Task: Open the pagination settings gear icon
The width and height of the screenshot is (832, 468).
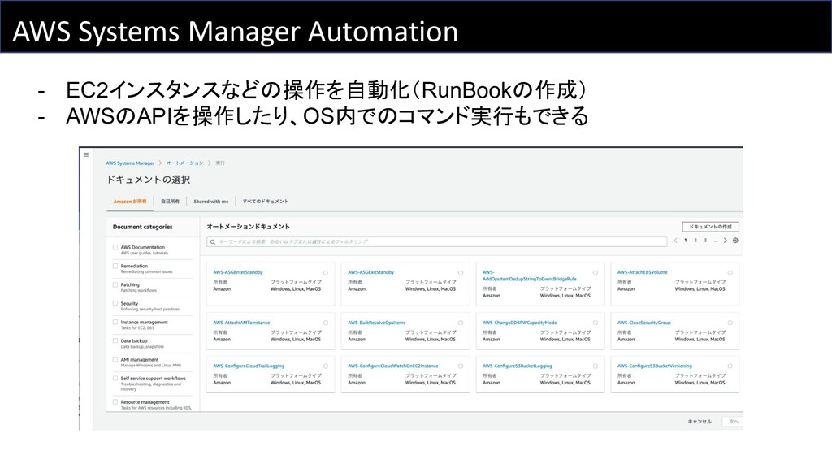Action: pos(735,240)
